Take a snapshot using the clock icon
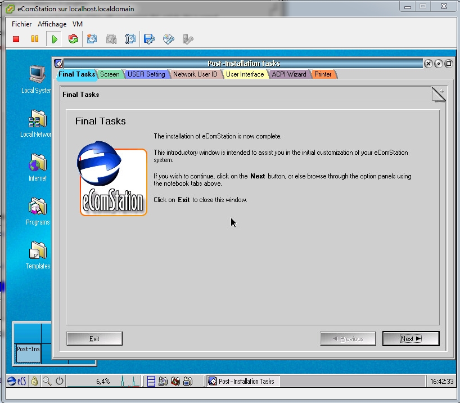This screenshot has height=403, width=460. pyautogui.click(x=92, y=39)
